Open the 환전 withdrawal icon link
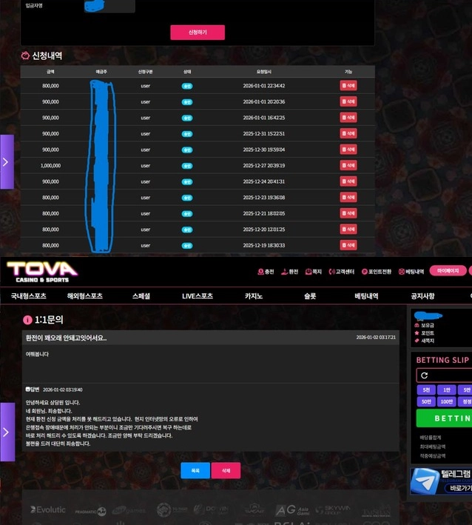 289,272
